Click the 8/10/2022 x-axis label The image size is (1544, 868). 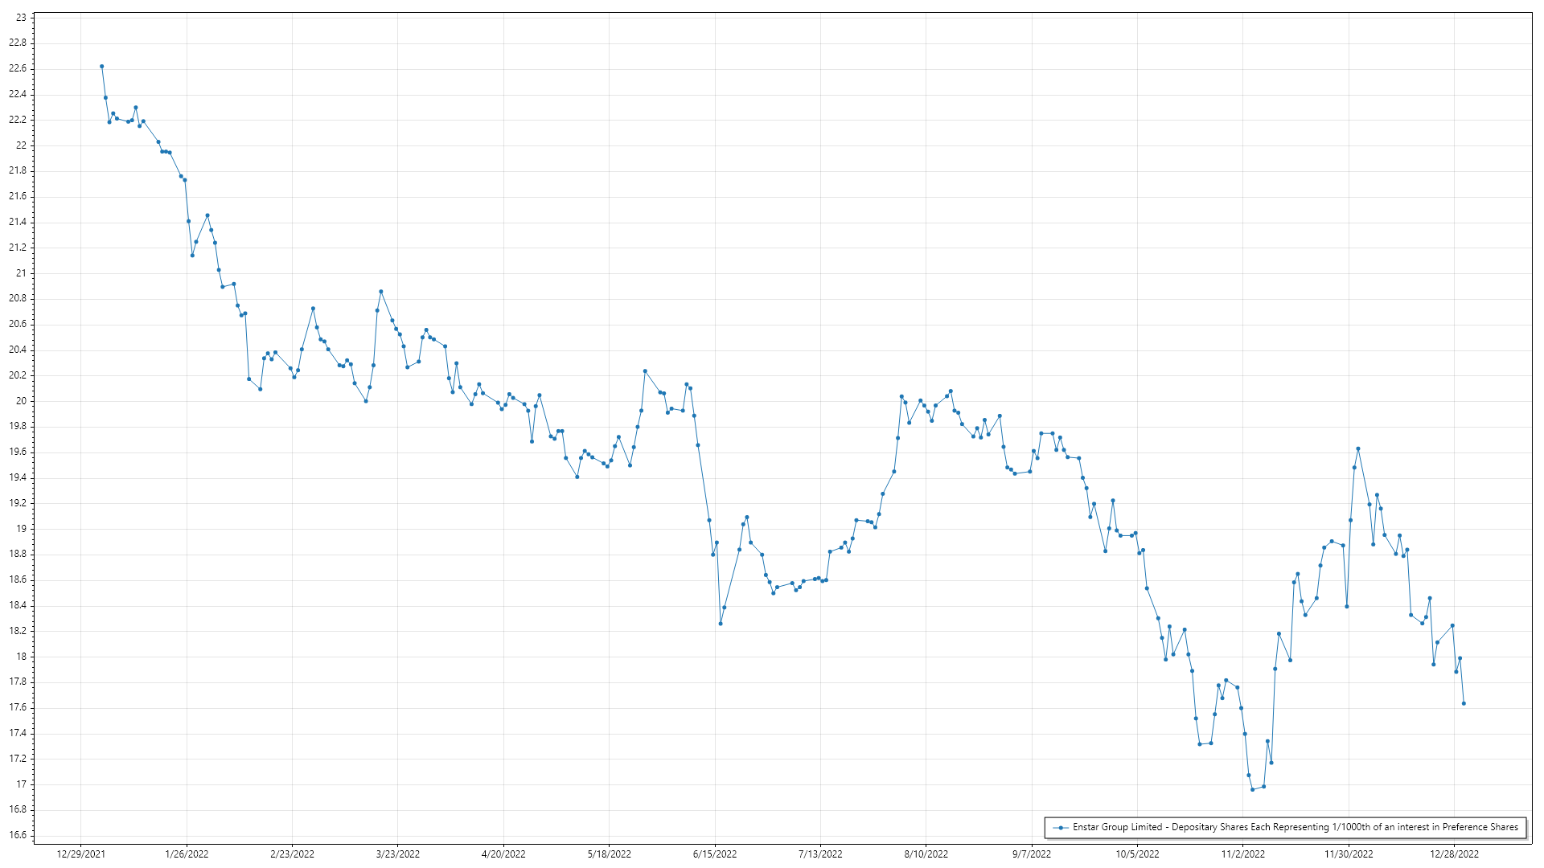click(926, 854)
